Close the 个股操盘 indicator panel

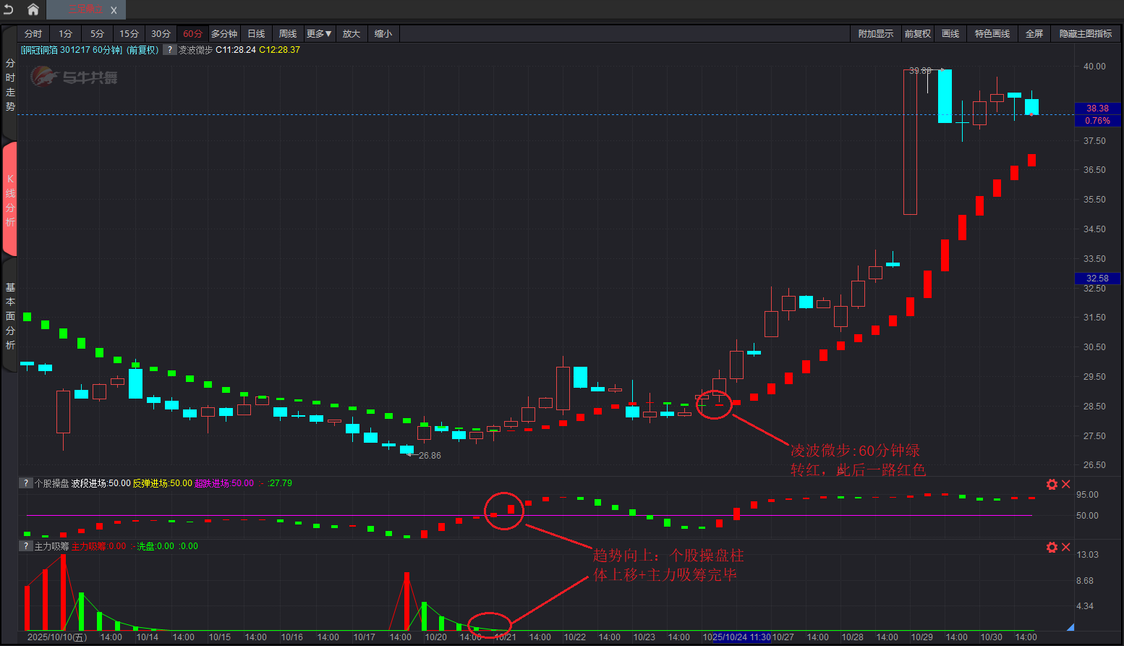point(1065,484)
